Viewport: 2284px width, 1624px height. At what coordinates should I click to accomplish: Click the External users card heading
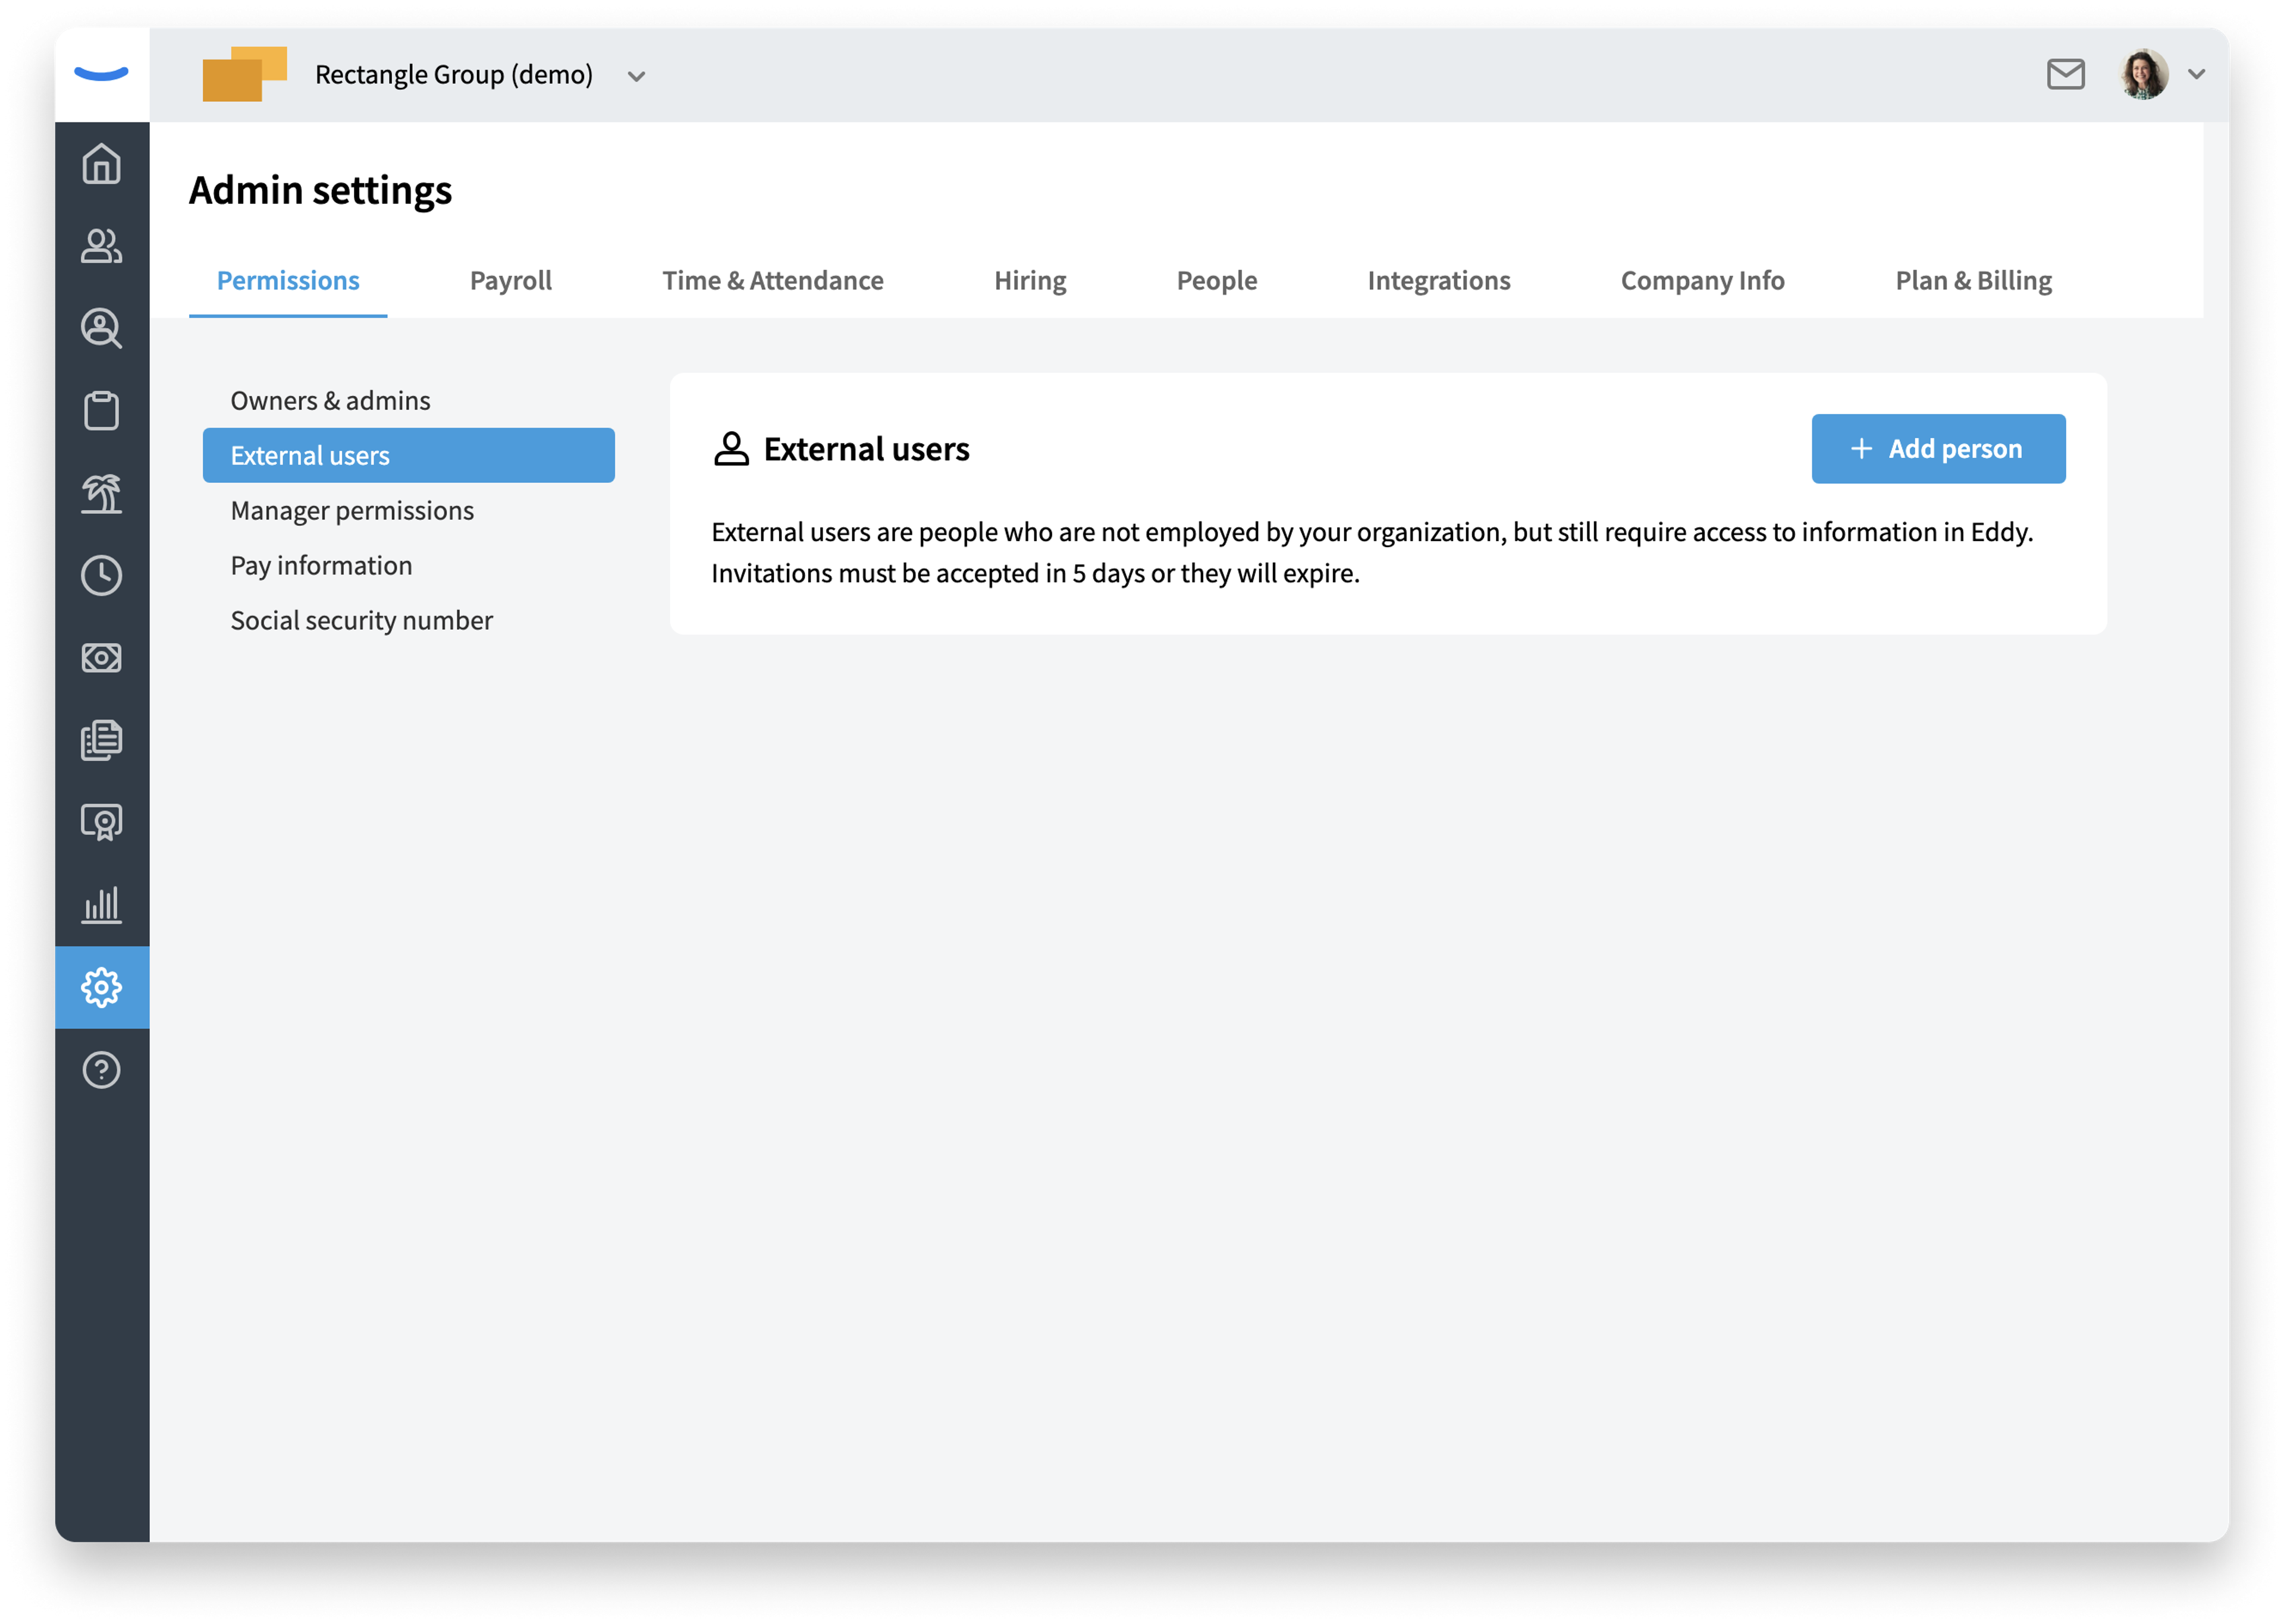[866, 449]
